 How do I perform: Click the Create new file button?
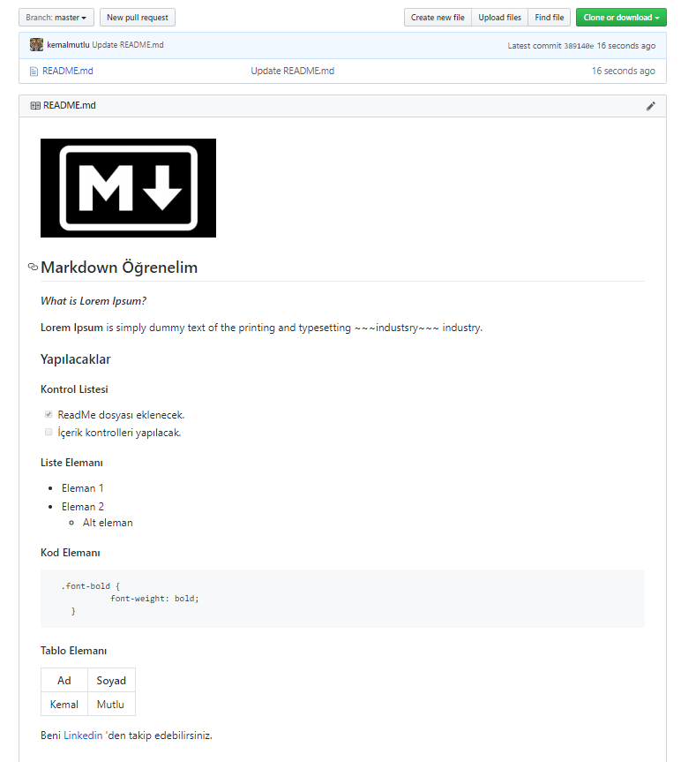pos(438,18)
